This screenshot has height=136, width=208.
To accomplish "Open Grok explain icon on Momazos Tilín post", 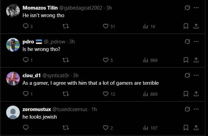I will click(x=187, y=8).
